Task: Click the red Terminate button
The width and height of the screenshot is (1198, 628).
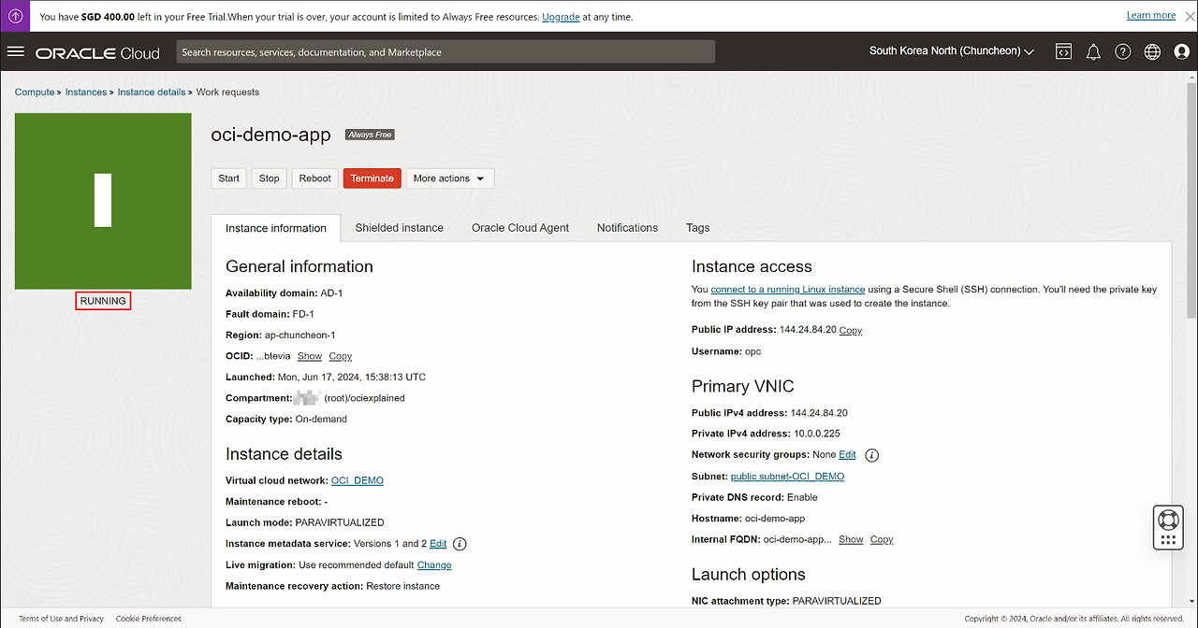Action: pyautogui.click(x=372, y=178)
